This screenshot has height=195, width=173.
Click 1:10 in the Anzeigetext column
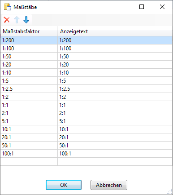pos(115,73)
